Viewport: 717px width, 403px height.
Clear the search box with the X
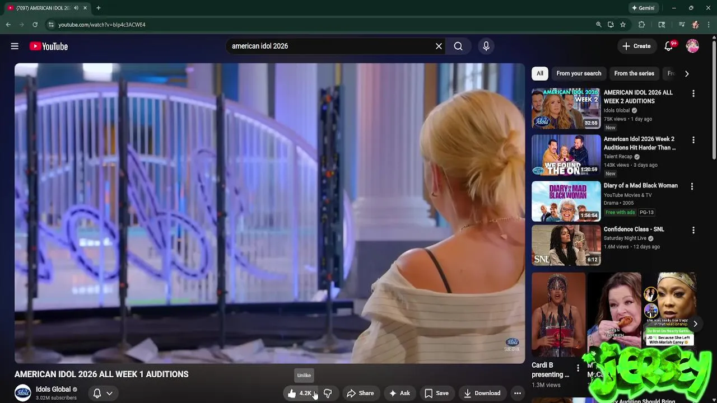439,46
